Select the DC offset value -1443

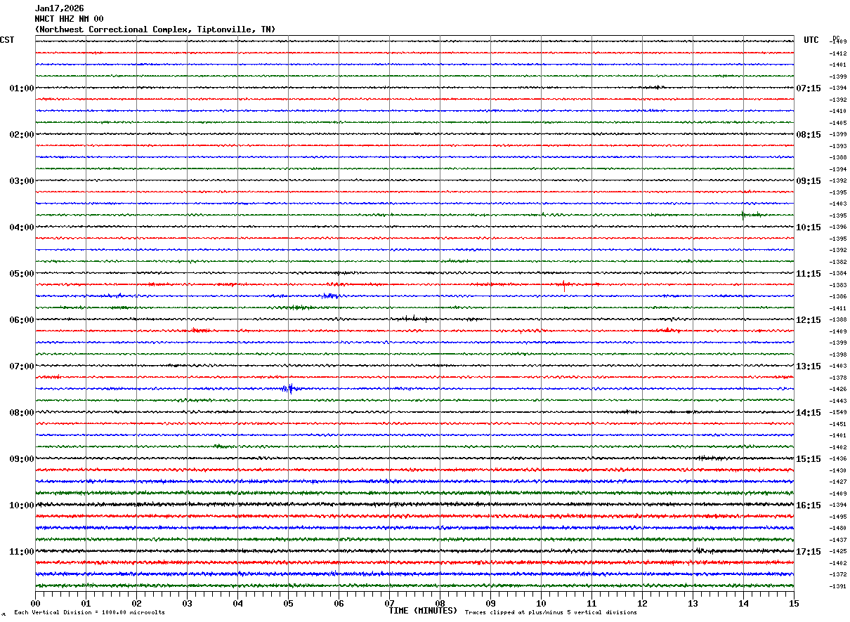coord(837,401)
